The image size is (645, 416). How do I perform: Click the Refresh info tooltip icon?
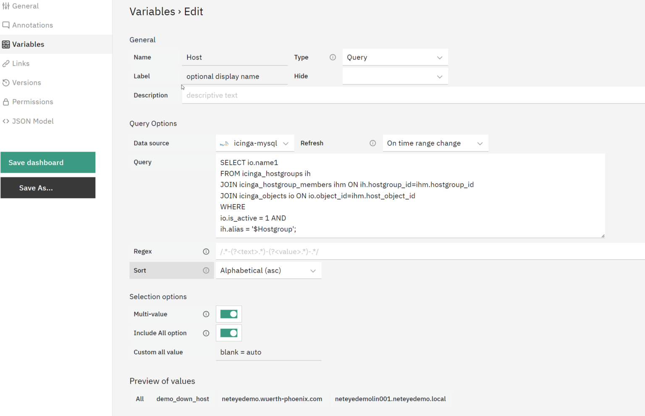tap(373, 143)
